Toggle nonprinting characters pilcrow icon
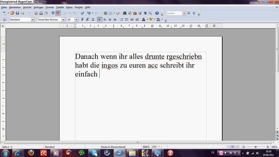279x157 pixels. point(145,13)
